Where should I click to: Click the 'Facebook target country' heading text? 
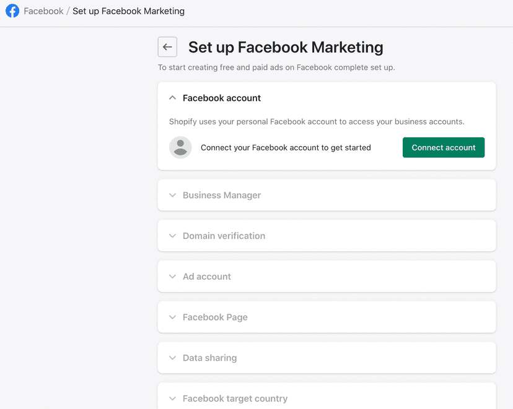click(235, 398)
